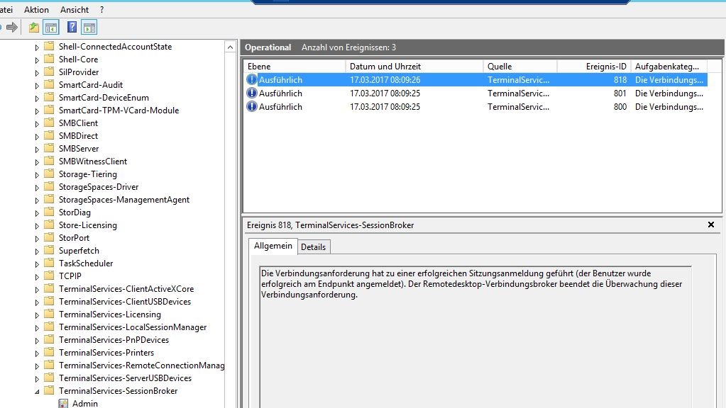
Task: Open the Ansicht menu
Action: [74, 10]
